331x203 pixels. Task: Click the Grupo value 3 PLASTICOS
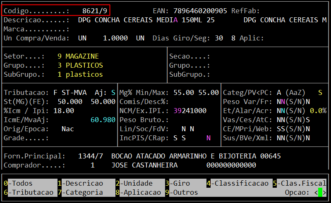click(x=80, y=65)
